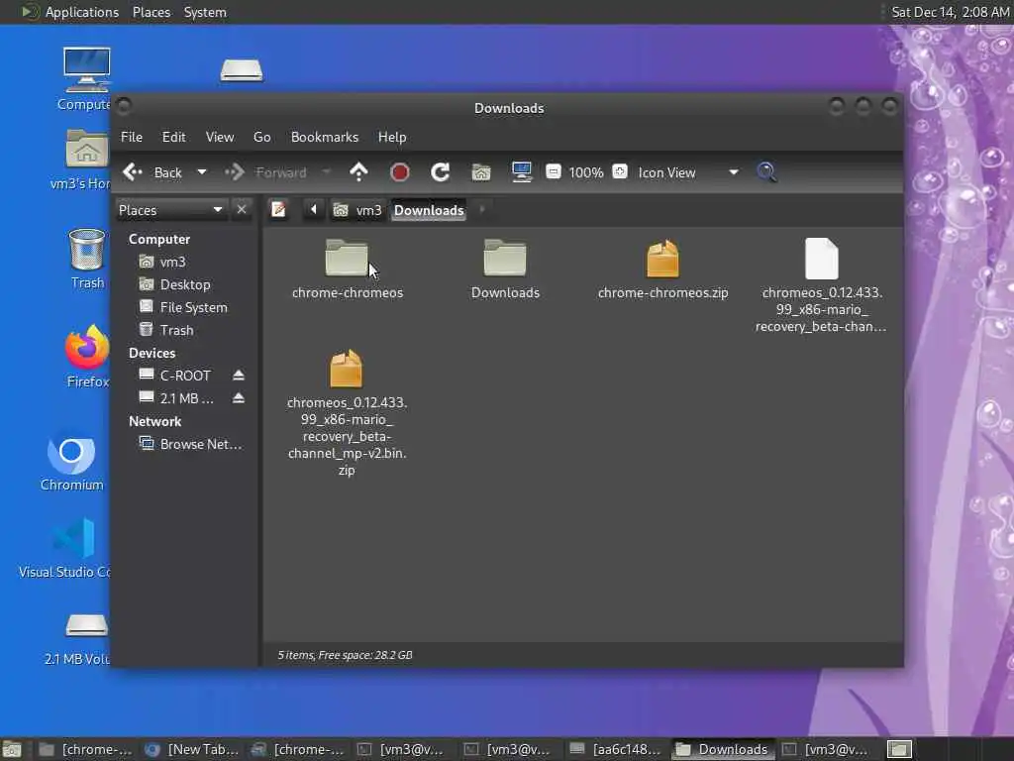The height and width of the screenshot is (761, 1014).
Task: Eject the 2.1 MB volume
Action: pos(239,398)
